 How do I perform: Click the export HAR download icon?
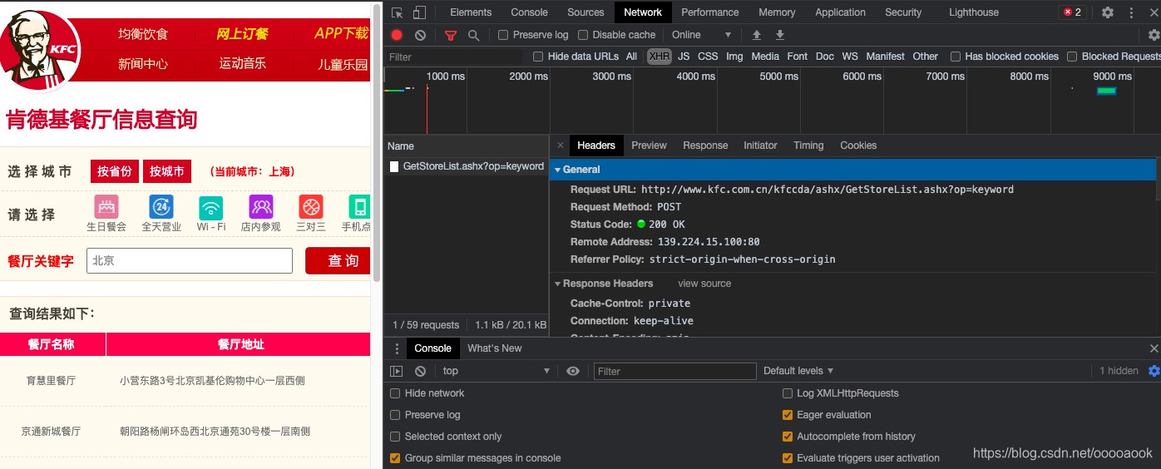(x=780, y=35)
